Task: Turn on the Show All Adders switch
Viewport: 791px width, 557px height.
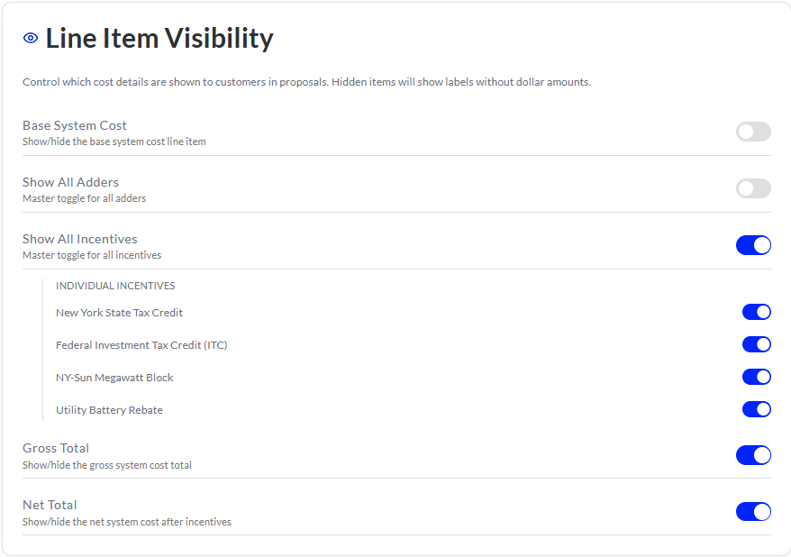Action: point(753,188)
